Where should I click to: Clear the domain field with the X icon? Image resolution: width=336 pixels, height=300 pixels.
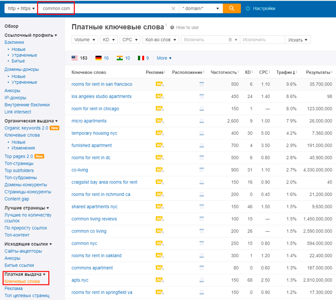coord(173,8)
